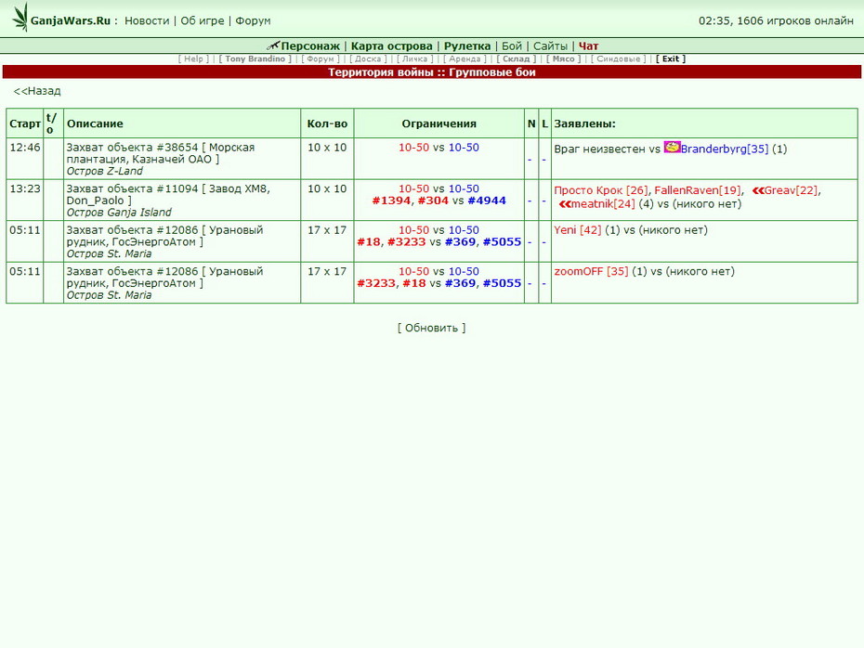Open Карта острова
The height and width of the screenshot is (648, 864).
392,46
